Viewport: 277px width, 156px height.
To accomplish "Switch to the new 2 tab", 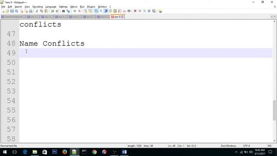I will [x=33, y=17].
